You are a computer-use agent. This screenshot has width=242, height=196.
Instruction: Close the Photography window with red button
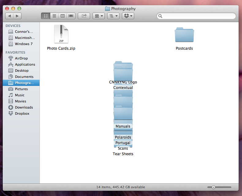(7, 9)
